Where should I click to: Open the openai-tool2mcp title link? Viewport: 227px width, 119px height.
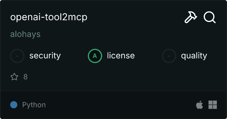point(49,17)
